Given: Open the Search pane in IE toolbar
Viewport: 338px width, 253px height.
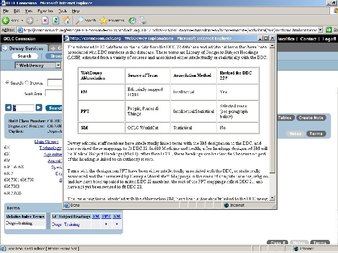Looking at the screenshot, I should (85, 21).
